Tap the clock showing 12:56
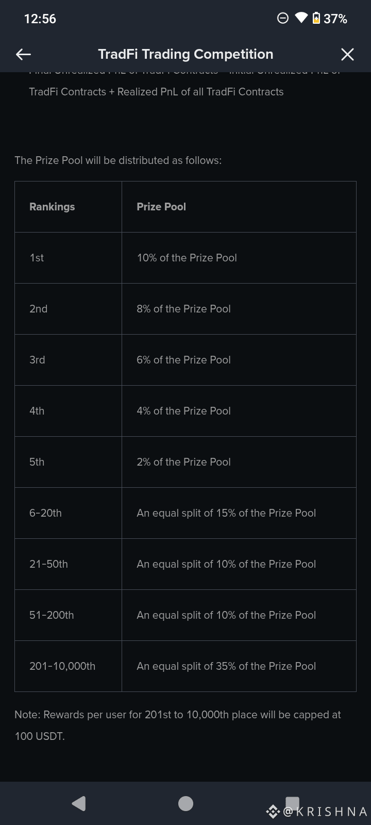Image resolution: width=371 pixels, height=825 pixels. (40, 19)
